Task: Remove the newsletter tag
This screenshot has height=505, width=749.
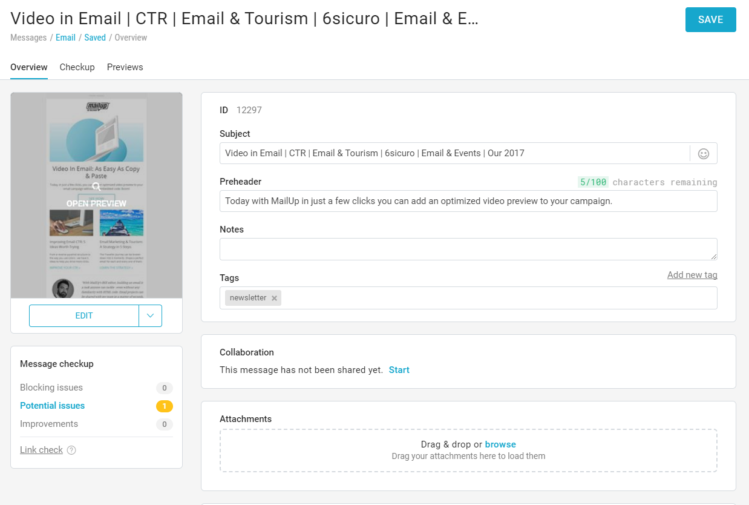Action: pos(274,298)
